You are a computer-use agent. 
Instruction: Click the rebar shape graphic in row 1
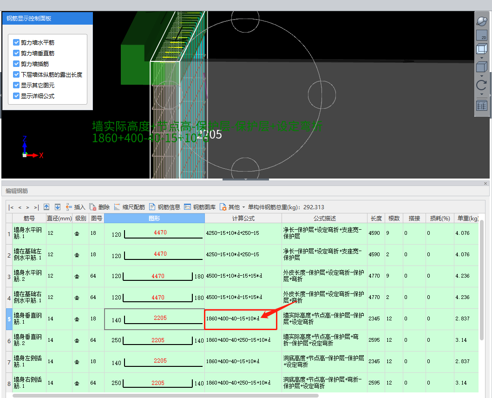tap(154, 234)
